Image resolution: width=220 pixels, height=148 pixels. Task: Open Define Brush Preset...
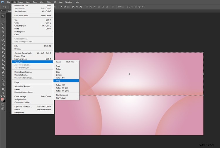[33, 72]
